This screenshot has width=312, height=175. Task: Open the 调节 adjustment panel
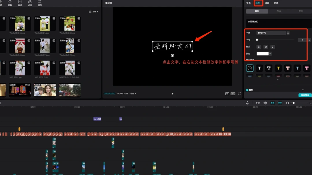40,3
